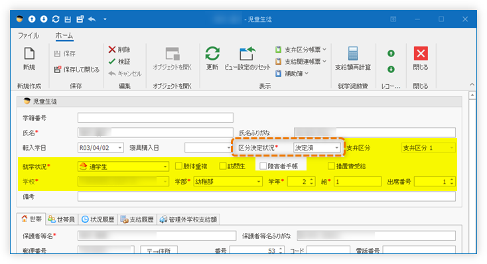Click the refresh icon in title bar

tap(56, 19)
